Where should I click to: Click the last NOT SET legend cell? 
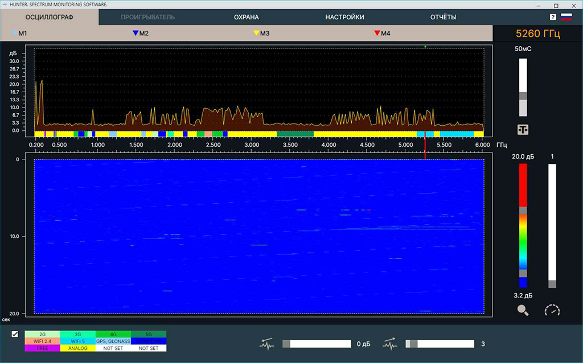click(149, 348)
